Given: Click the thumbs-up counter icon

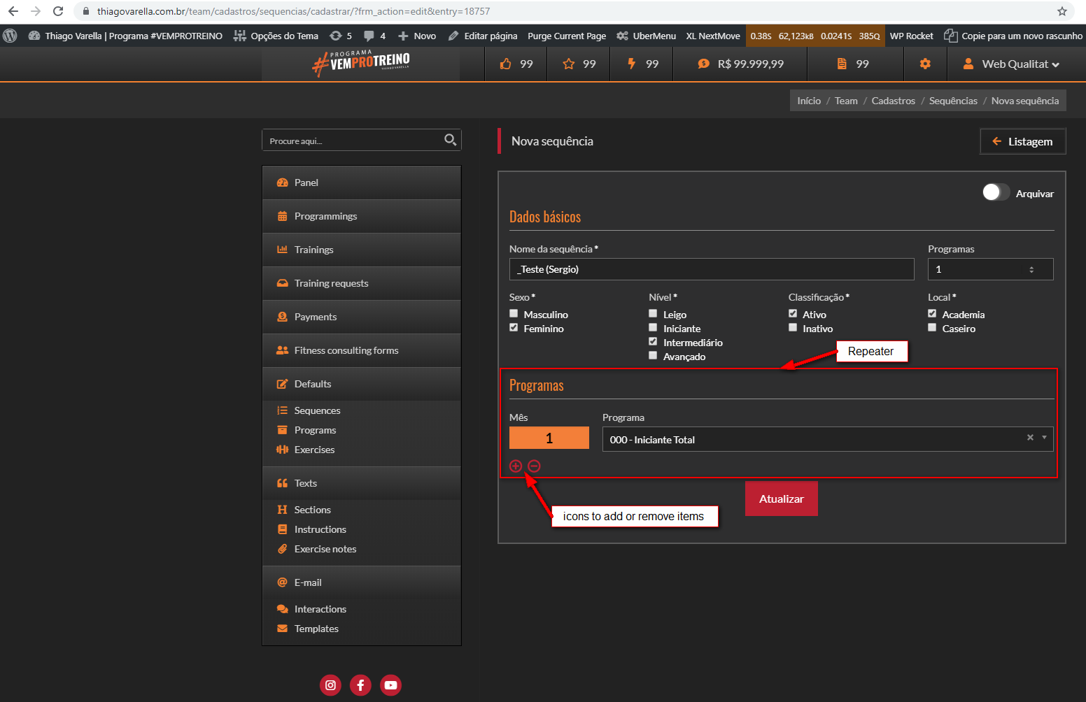Looking at the screenshot, I should coord(506,64).
